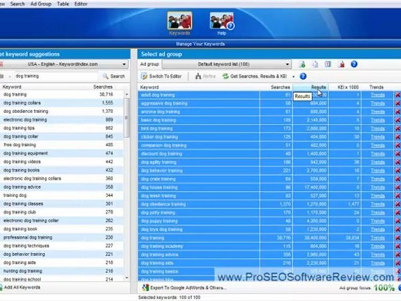Select suggestion dog training tips
Viewport: 401px width, 301px height.
(62, 128)
